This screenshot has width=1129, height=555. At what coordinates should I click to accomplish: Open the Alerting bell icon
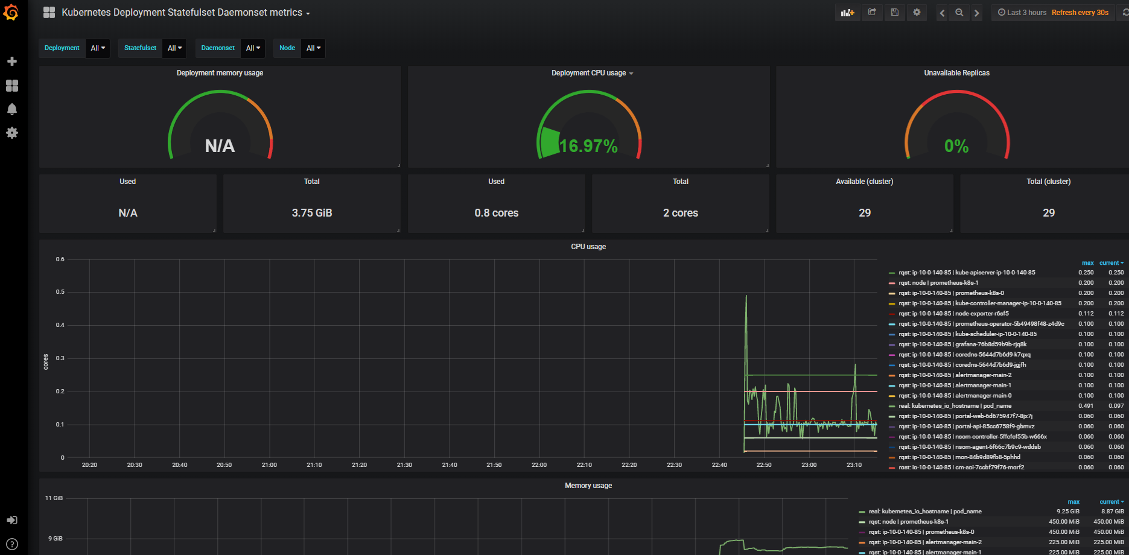pos(11,109)
